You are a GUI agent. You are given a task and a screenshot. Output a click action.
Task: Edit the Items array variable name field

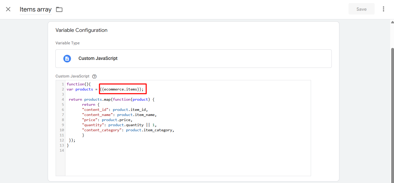(35, 10)
